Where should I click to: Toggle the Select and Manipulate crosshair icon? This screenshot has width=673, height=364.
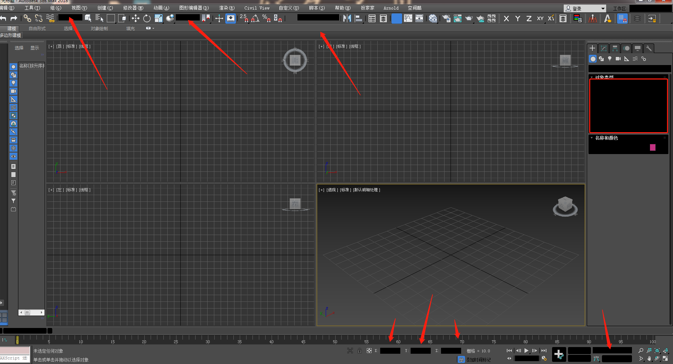(219, 18)
